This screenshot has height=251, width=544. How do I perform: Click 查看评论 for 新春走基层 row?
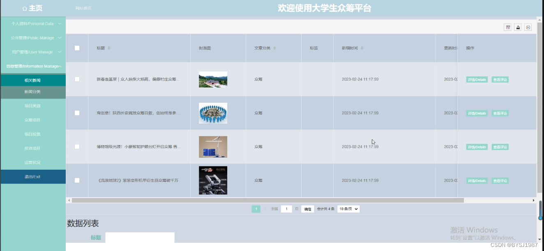point(500,80)
